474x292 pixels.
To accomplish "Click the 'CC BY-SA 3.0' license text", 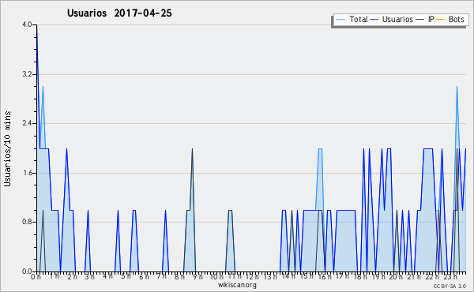I will click(x=450, y=286).
